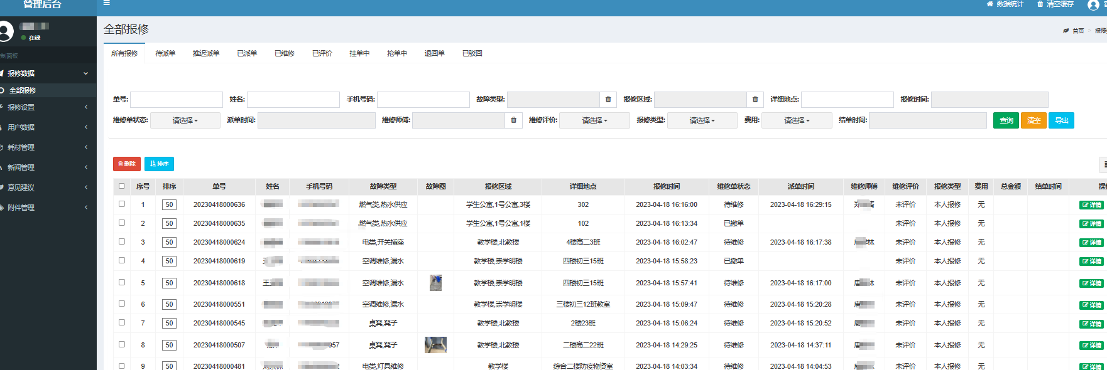Viewport: 1107px width, 370px height.
Task: Go to the 已驳回 tab
Action: pyautogui.click(x=472, y=53)
